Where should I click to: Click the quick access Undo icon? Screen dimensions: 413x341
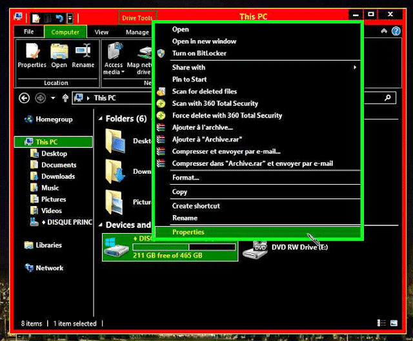click(59, 18)
